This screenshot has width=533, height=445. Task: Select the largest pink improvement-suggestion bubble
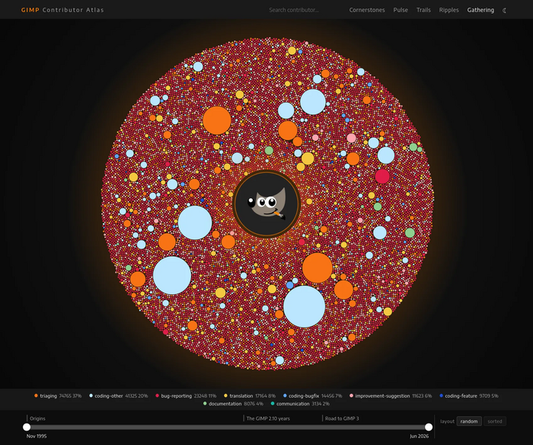(x=351, y=138)
